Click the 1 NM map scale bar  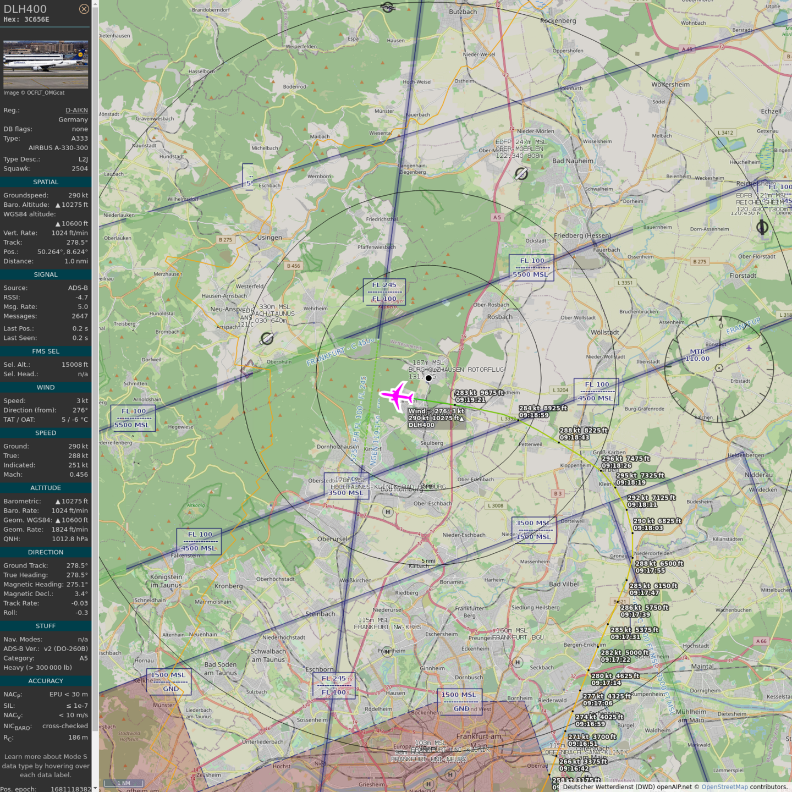(x=124, y=783)
